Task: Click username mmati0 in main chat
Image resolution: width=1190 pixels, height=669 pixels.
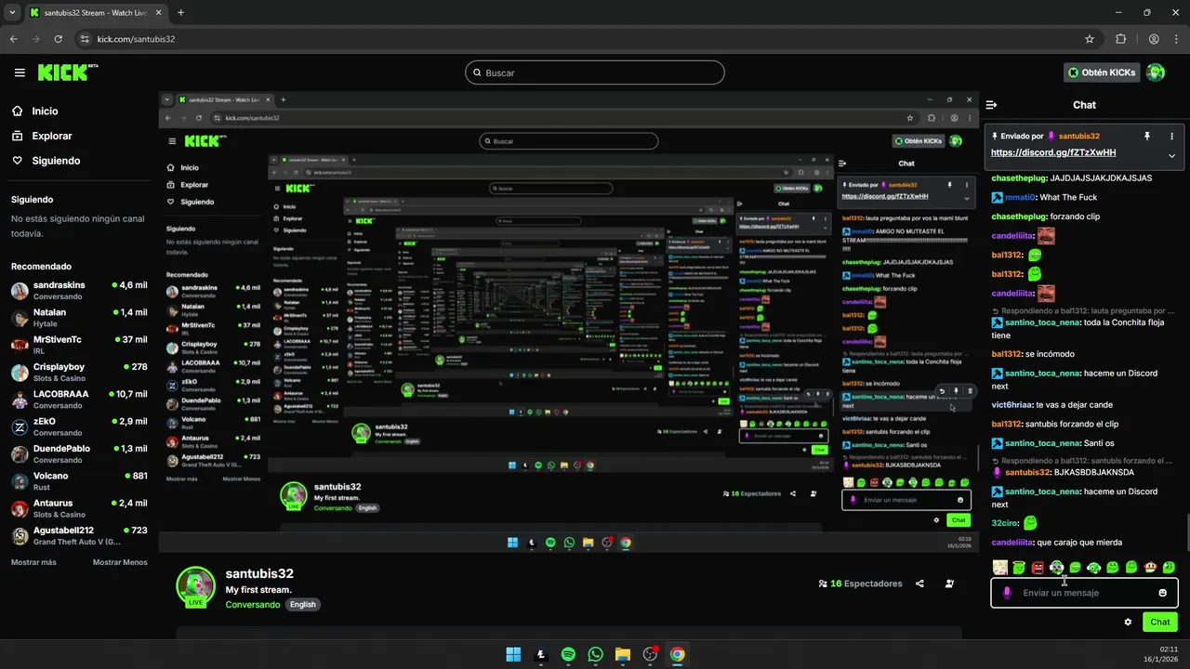Action: 1021,197
